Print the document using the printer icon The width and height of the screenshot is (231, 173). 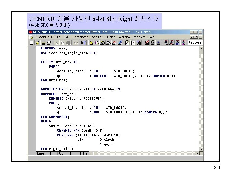49,43
